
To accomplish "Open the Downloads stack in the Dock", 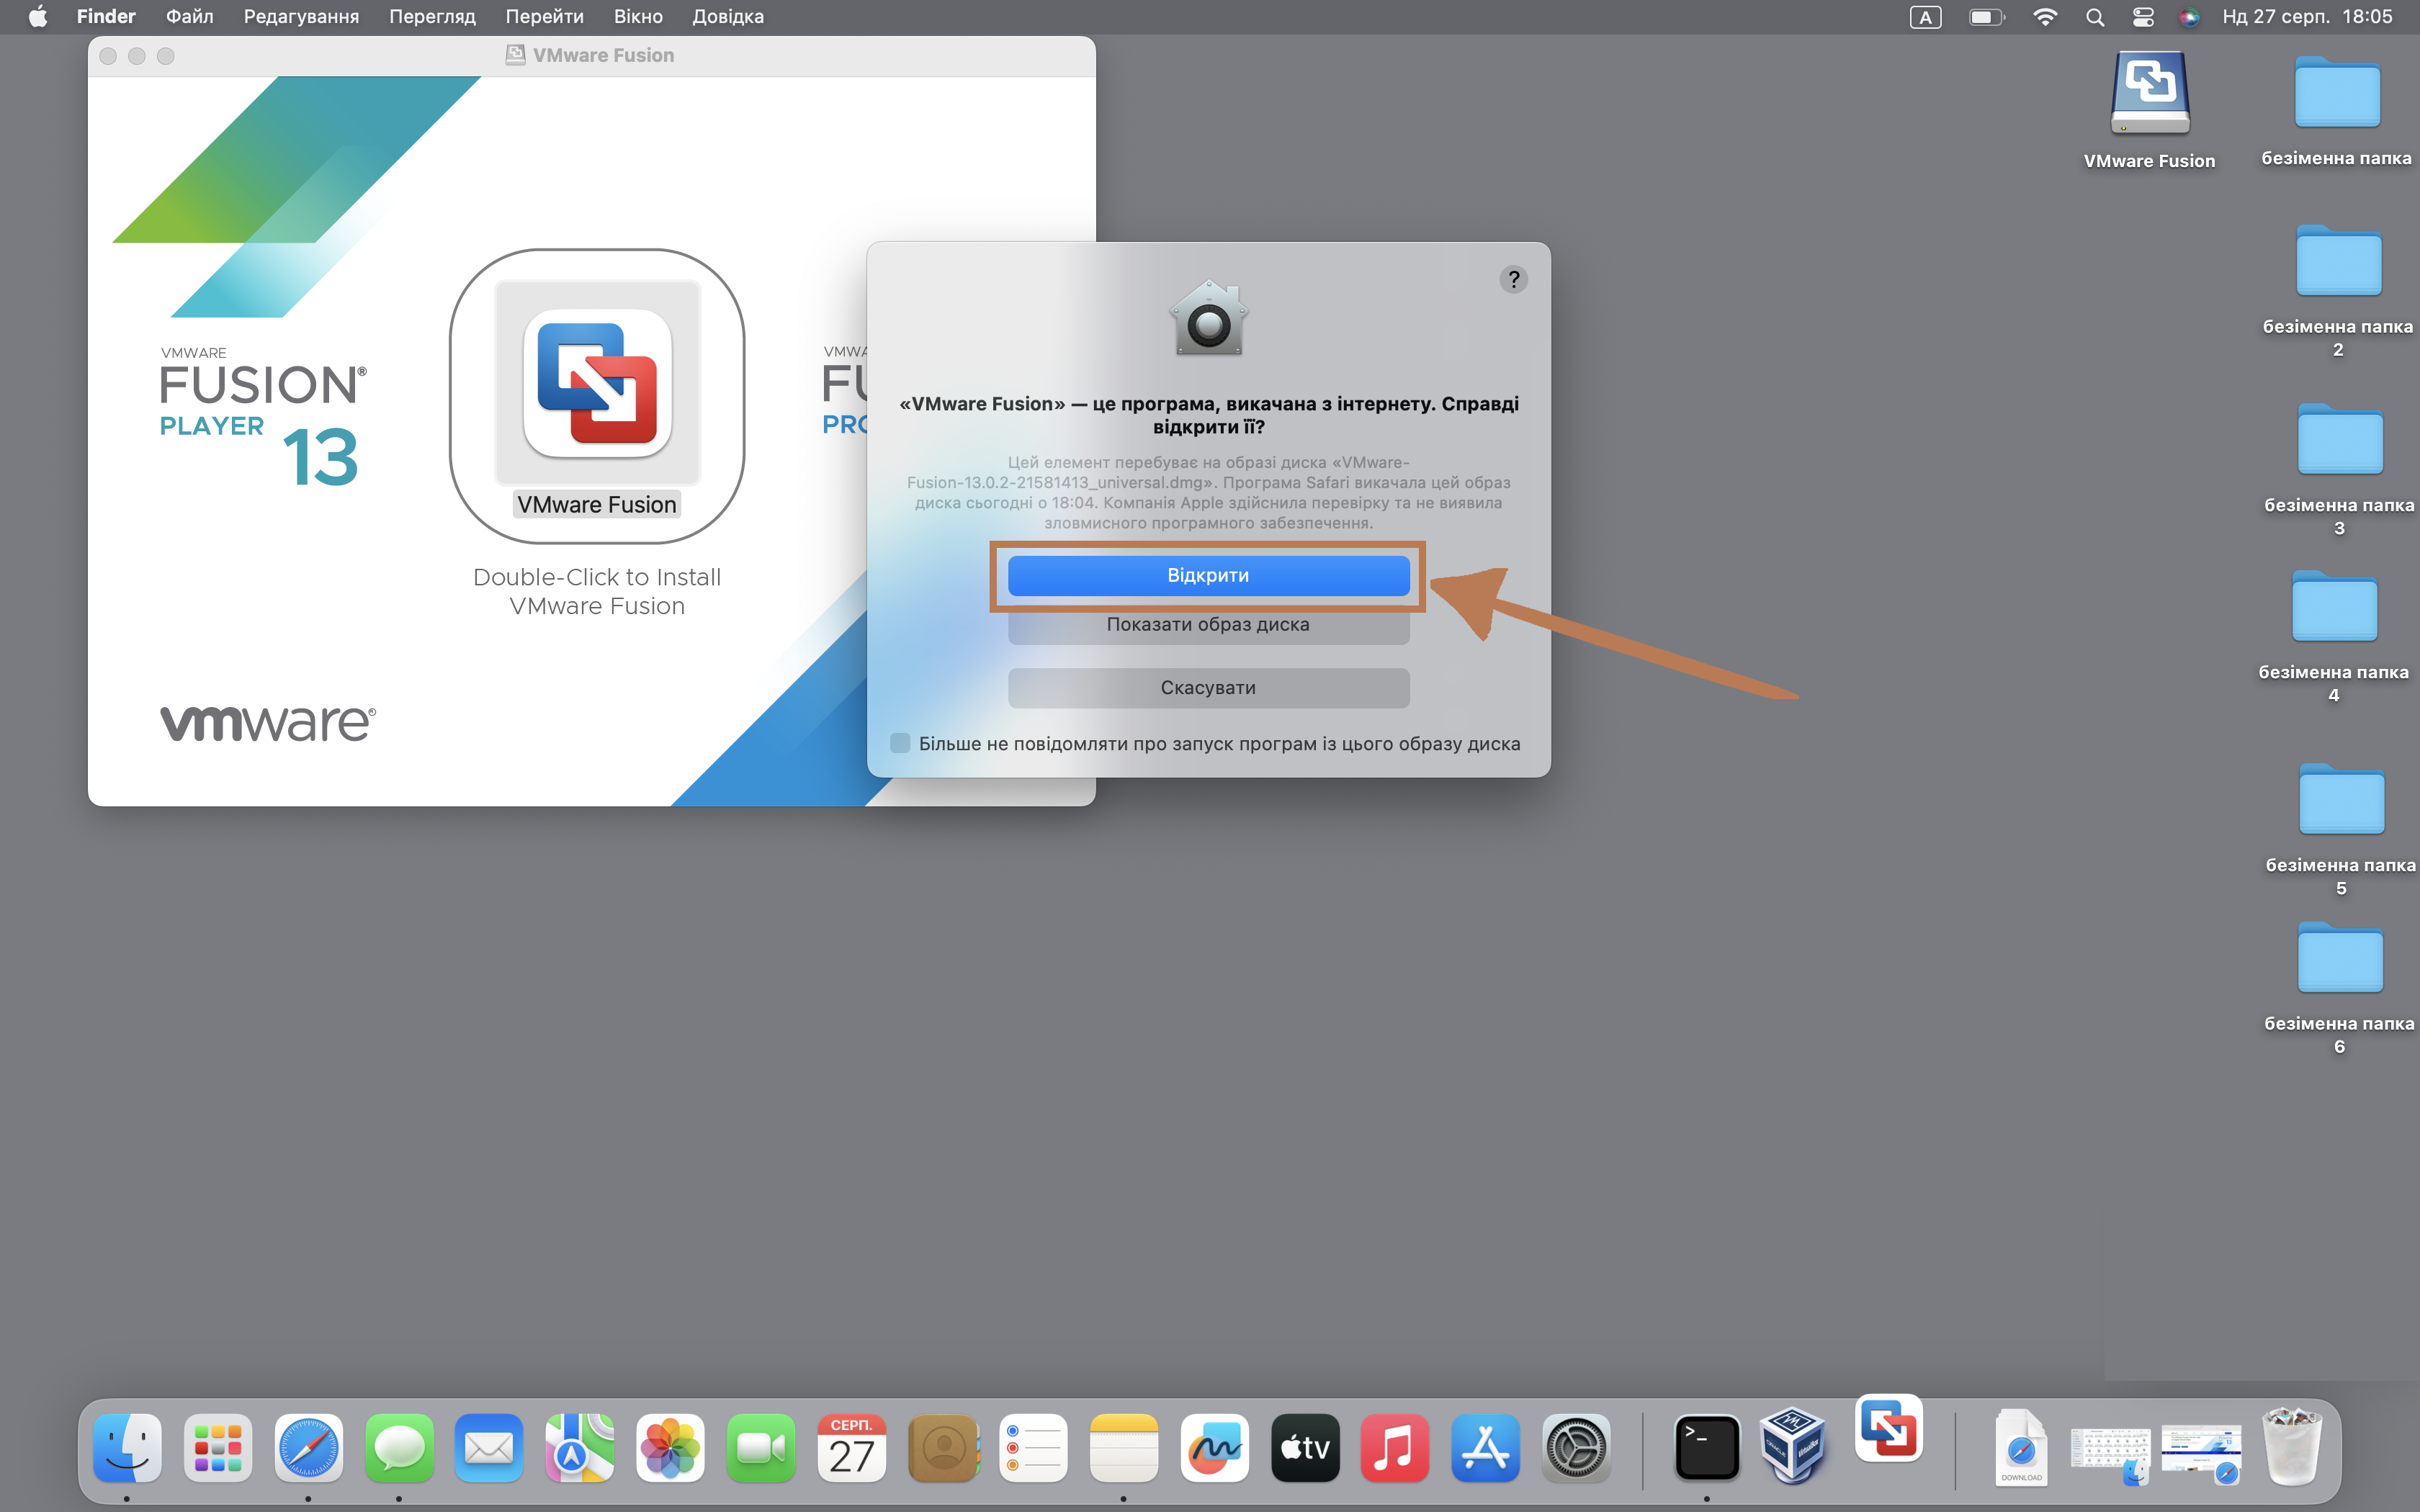I will (x=2020, y=1447).
